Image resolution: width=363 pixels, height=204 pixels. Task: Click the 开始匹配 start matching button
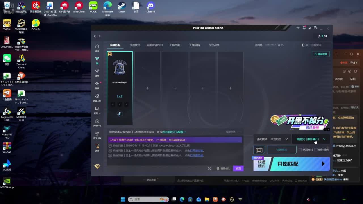pyautogui.click(x=300, y=164)
